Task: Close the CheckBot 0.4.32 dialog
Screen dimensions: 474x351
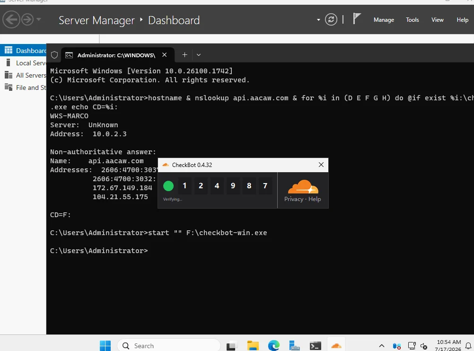Action: point(321,165)
